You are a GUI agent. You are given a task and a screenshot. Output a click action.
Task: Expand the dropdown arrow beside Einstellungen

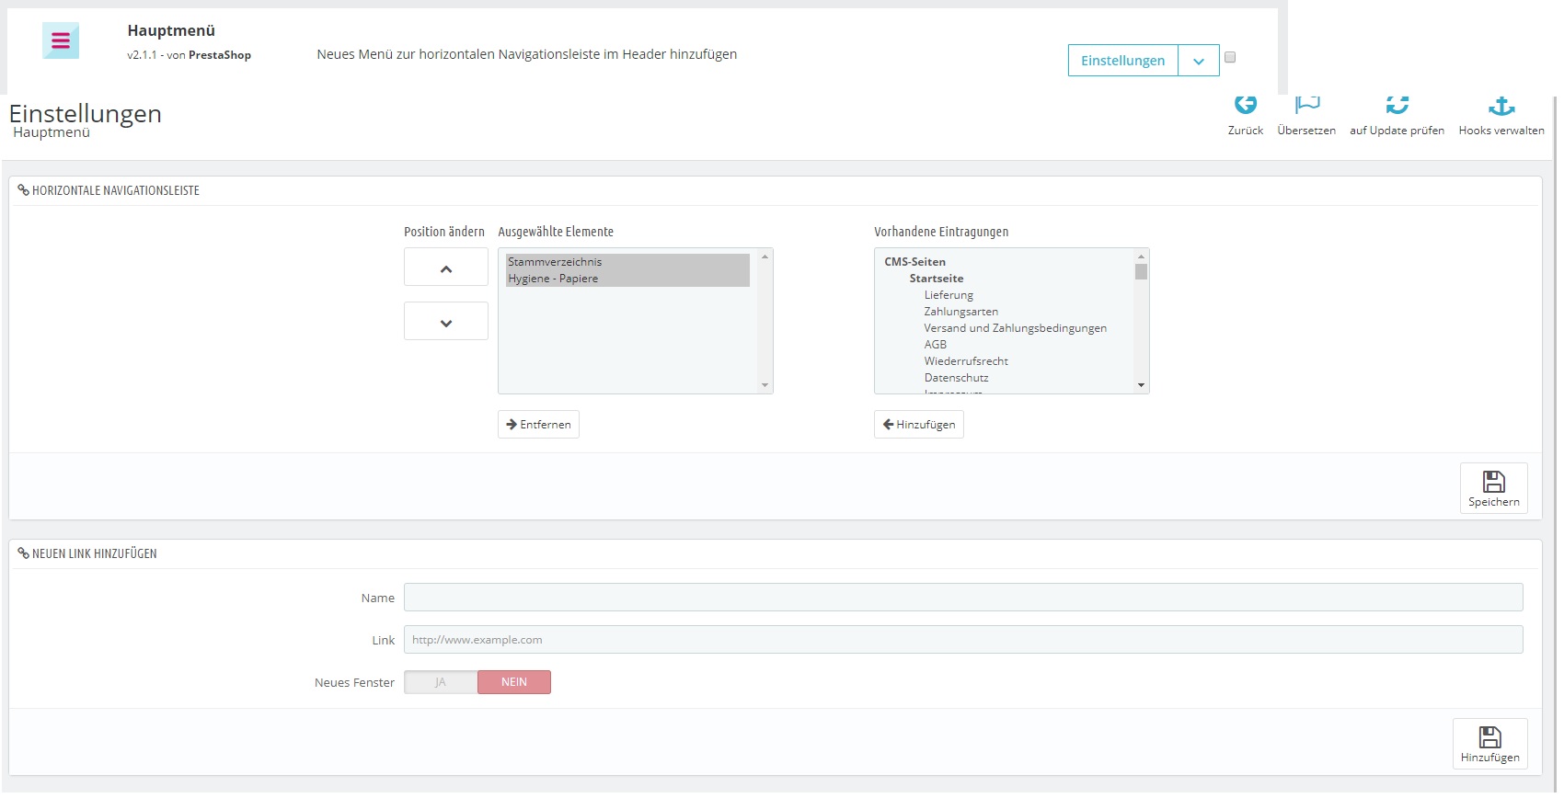[1199, 61]
